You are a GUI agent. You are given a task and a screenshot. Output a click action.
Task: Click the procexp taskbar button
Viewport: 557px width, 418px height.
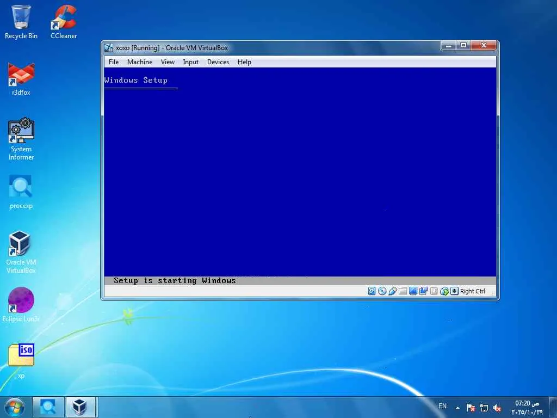click(48, 407)
